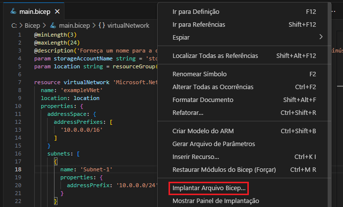
Task: Click virtualNetwork identifier on line 7
Action: [x=87, y=82]
